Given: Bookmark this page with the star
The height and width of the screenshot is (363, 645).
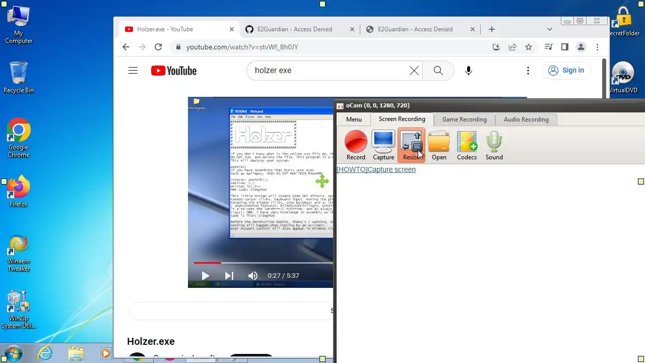Looking at the screenshot, I should [529, 47].
